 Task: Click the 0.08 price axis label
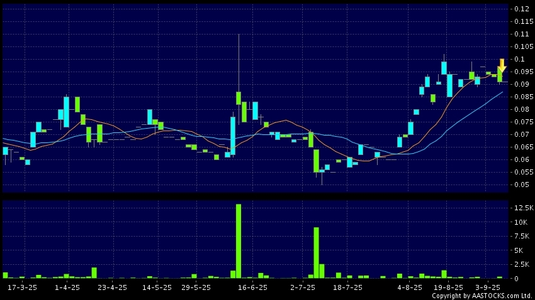click(x=522, y=109)
